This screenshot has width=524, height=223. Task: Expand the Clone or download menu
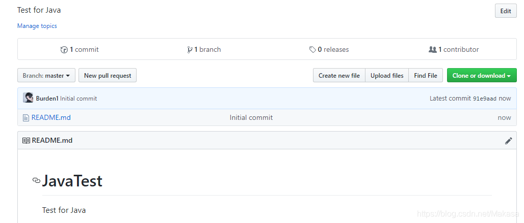pos(481,76)
